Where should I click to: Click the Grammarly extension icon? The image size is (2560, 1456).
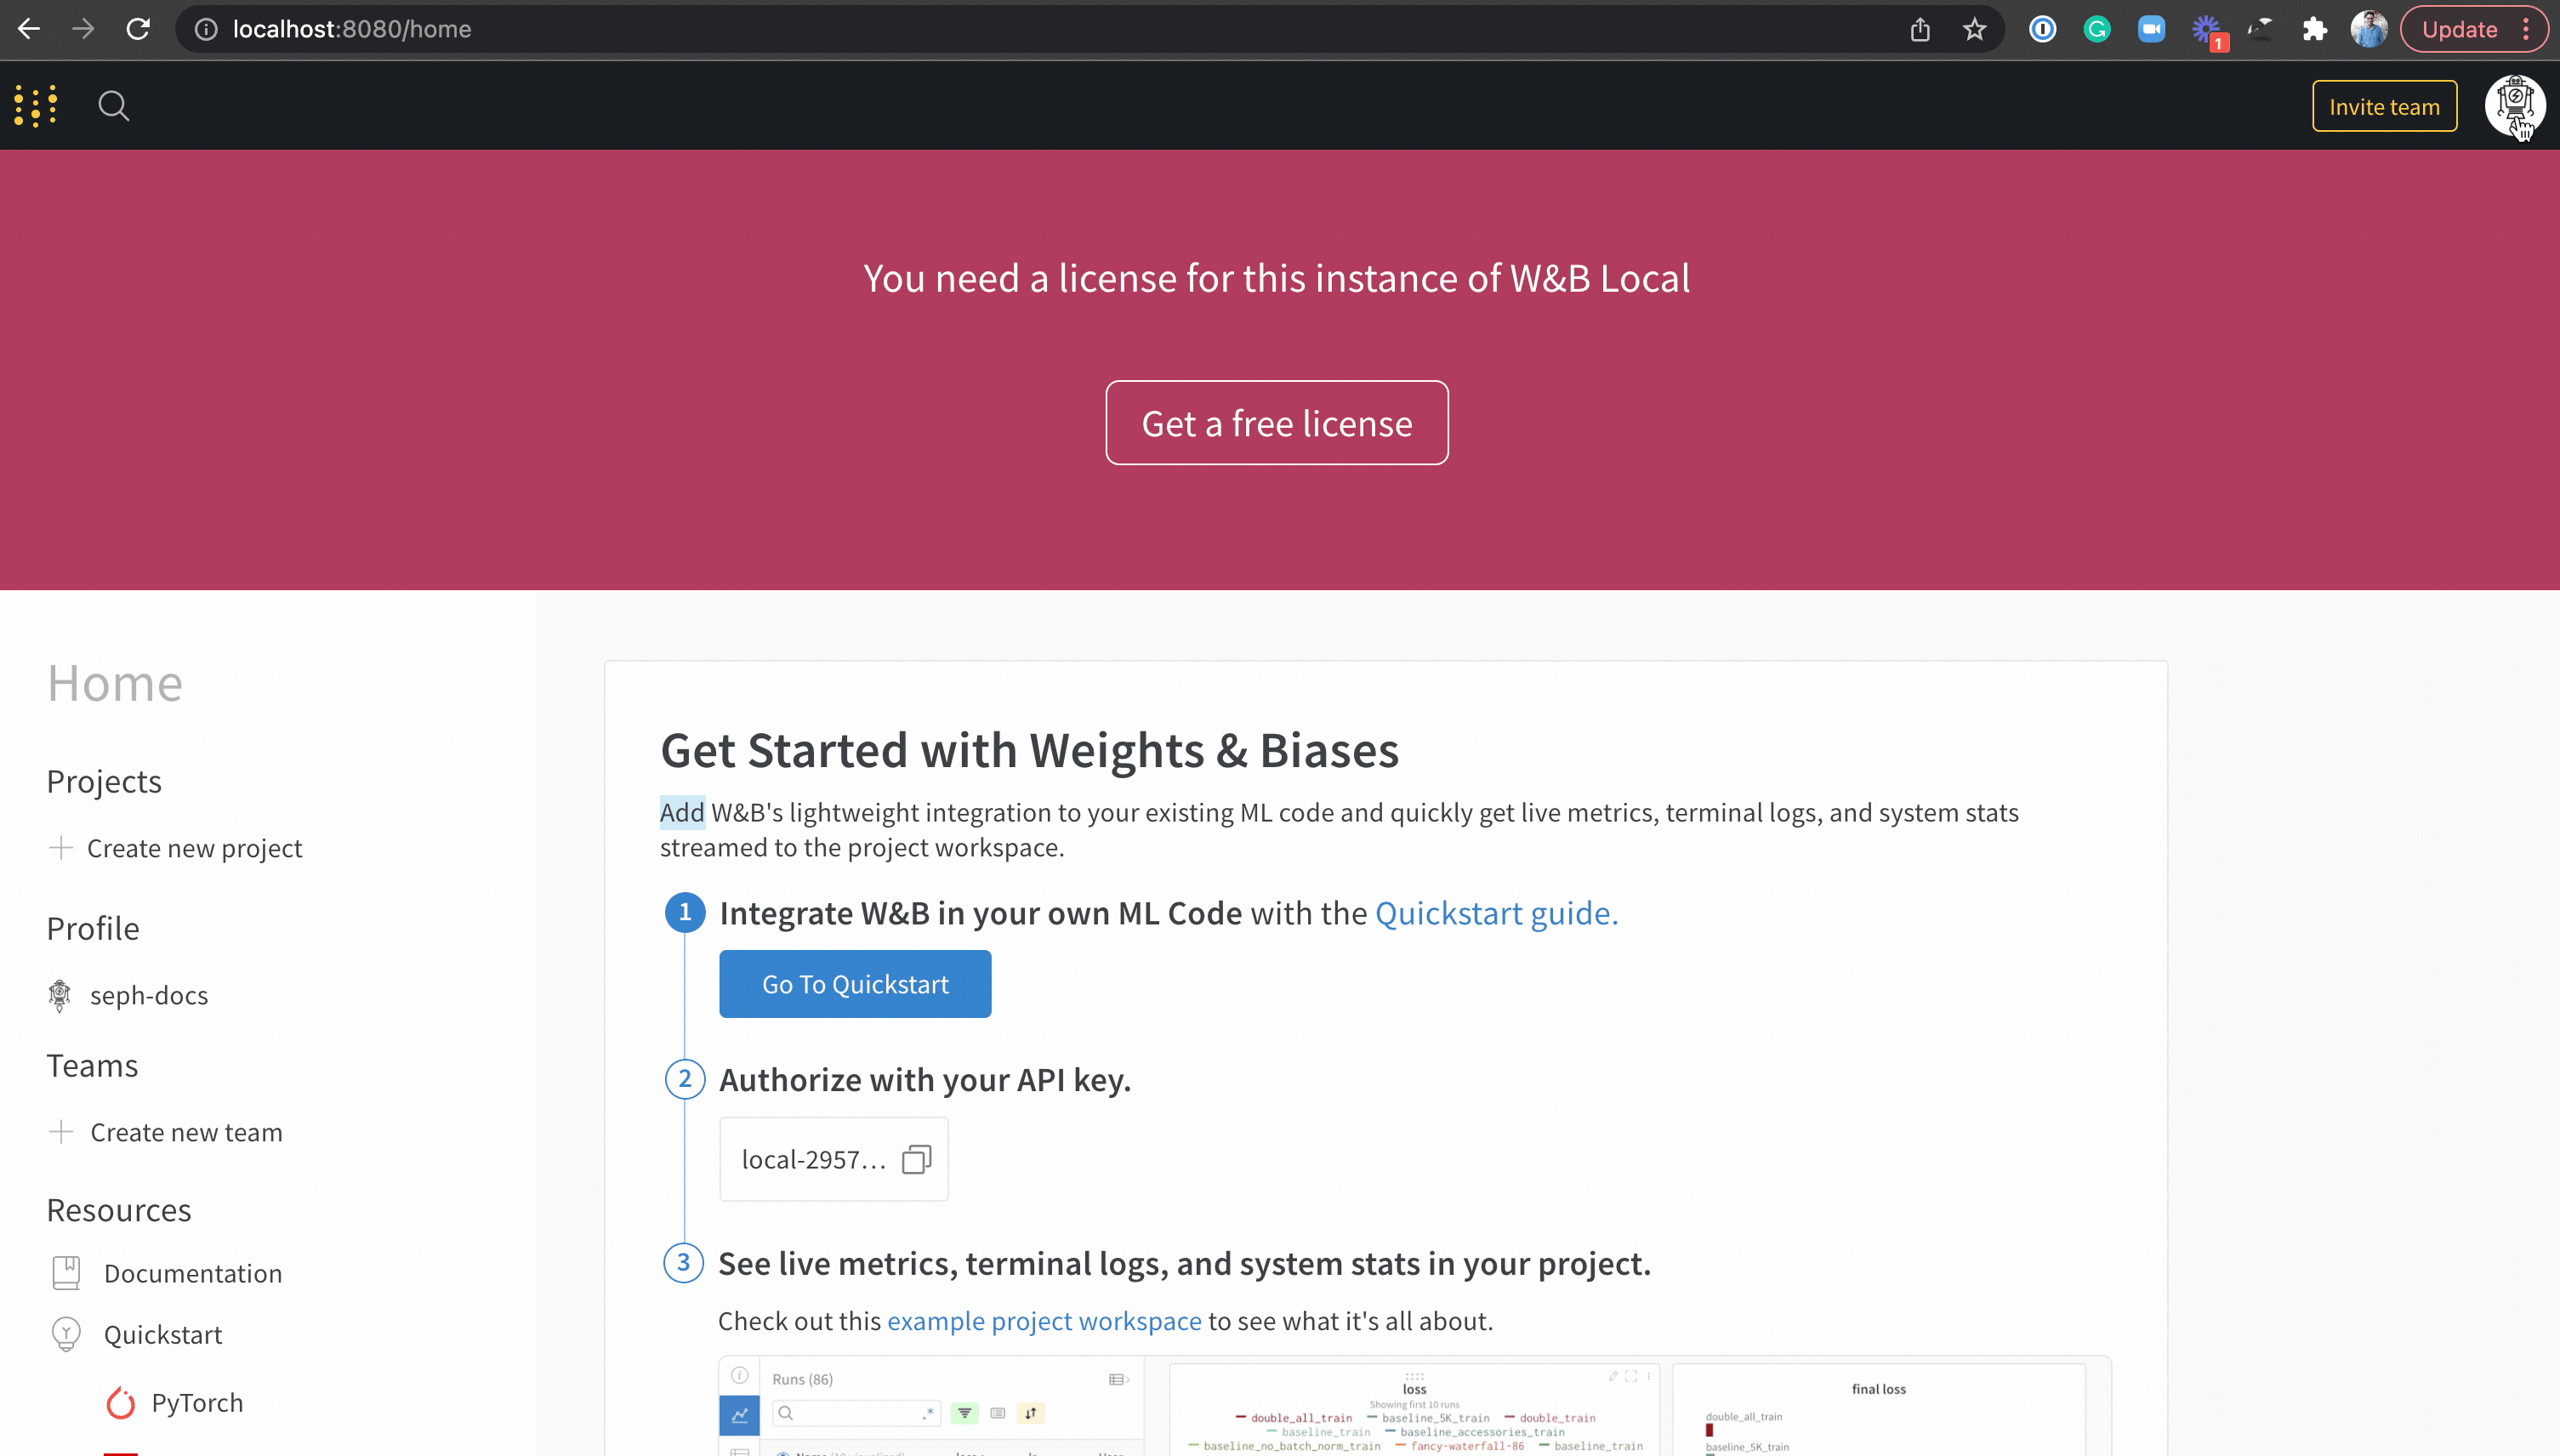tap(2097, 30)
